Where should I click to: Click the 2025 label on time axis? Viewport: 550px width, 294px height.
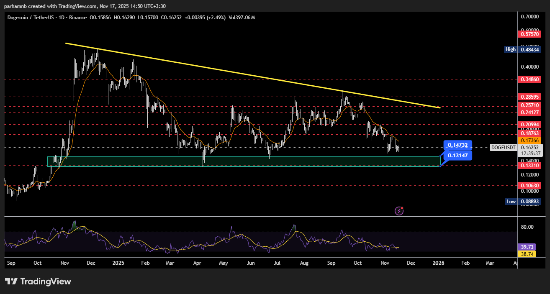coord(118,263)
